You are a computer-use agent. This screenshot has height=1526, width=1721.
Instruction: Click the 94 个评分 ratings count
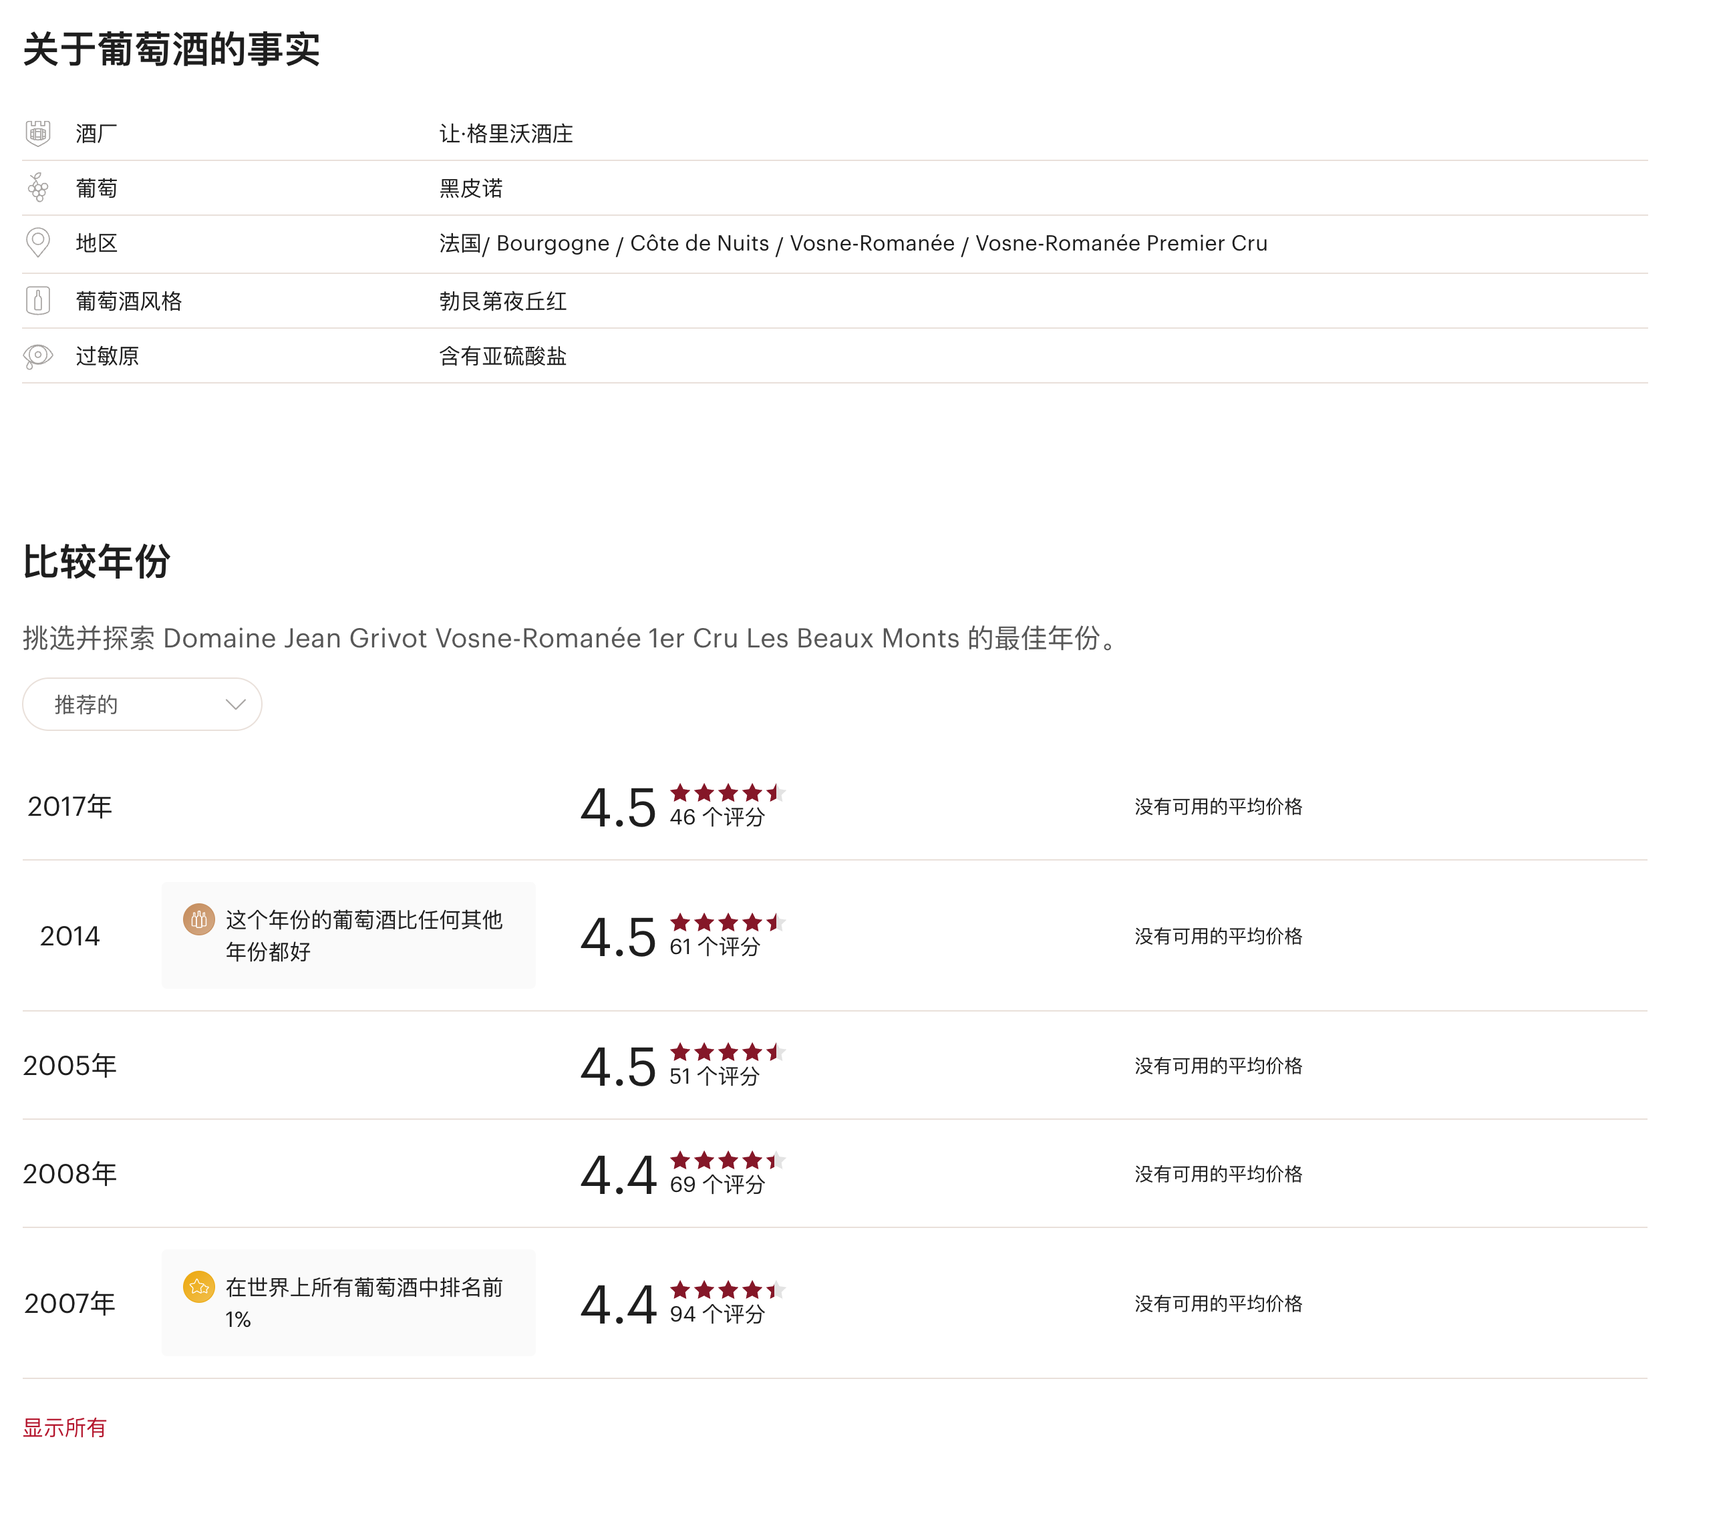716,1314
